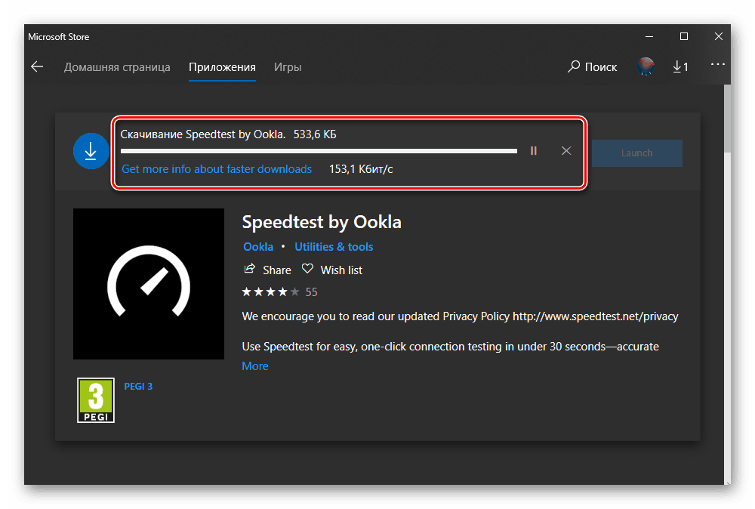This screenshot has width=755, height=509.
Task: Open the PEGI 3 rating link
Action: [x=138, y=386]
